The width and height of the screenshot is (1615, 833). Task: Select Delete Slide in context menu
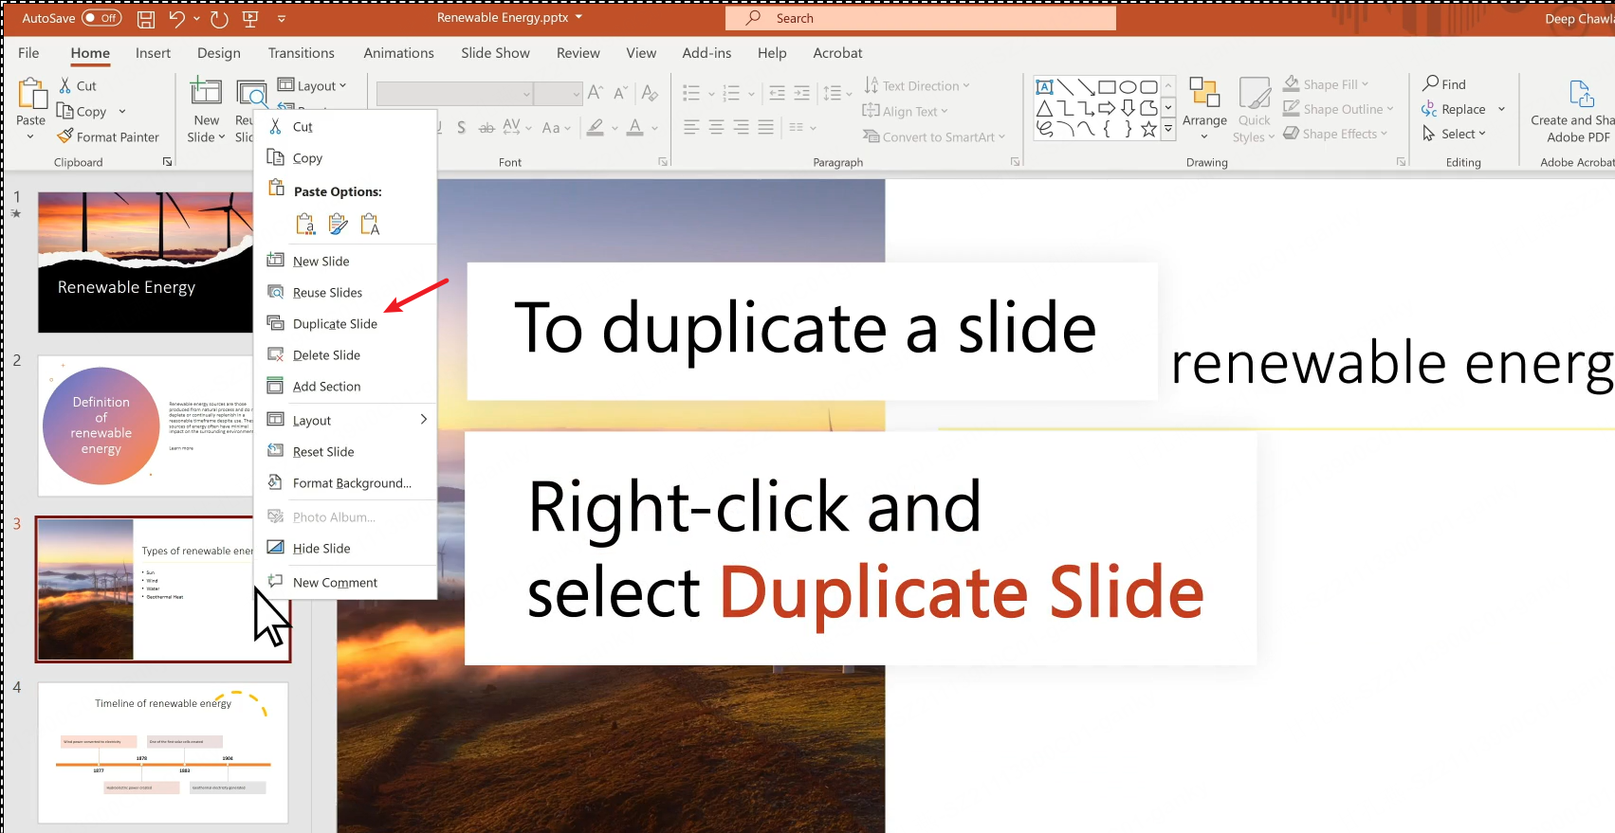coord(346,354)
